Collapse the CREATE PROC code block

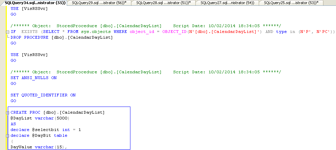(x=8, y=112)
